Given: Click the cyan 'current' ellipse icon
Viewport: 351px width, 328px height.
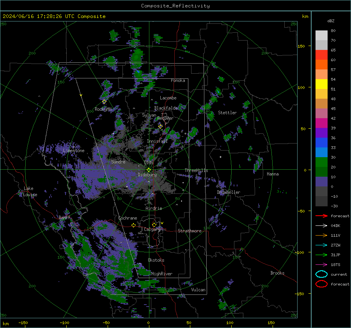Looking at the screenshot, I should coord(321,274).
